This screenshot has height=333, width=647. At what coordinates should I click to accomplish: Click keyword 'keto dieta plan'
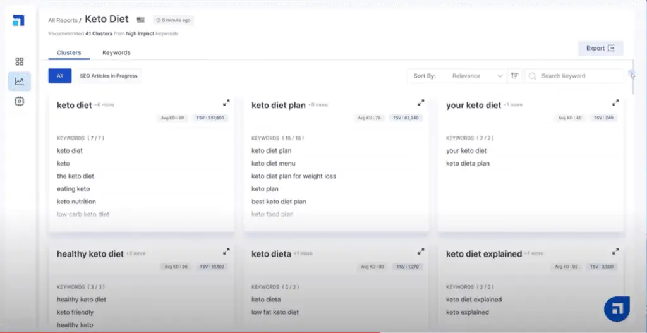(x=468, y=164)
